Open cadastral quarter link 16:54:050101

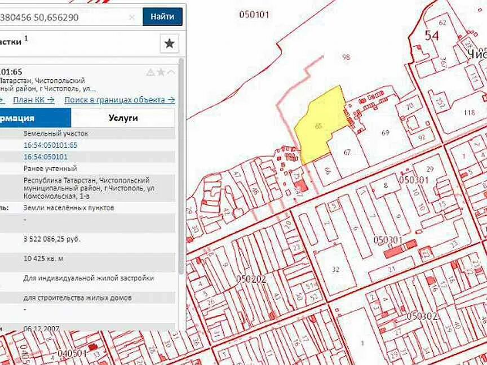45,157
